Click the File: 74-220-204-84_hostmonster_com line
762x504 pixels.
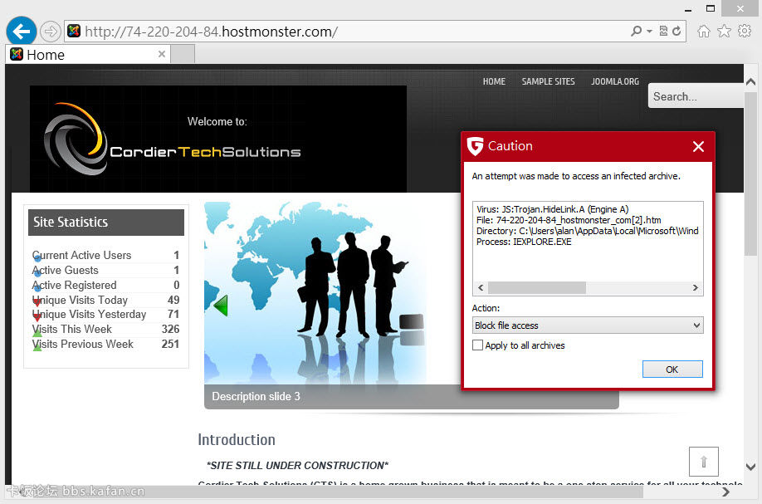pos(569,220)
